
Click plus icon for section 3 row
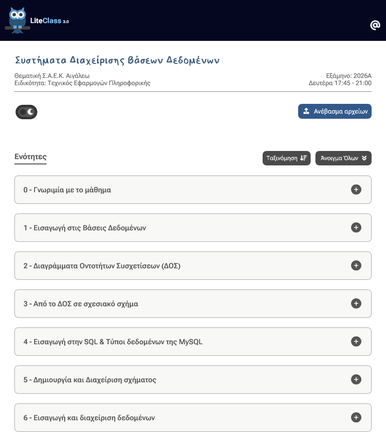[x=356, y=304]
